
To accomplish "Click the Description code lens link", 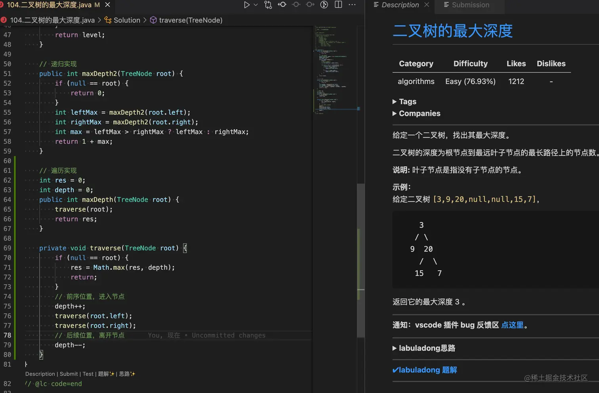I will pos(40,374).
